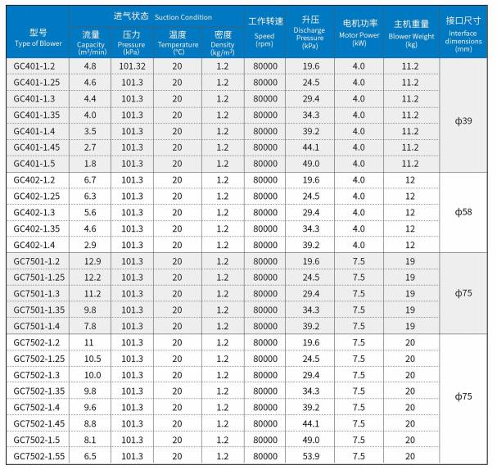Click the Speed (rpm) column header
Viewport: 497px width, 470px height.
265,32
